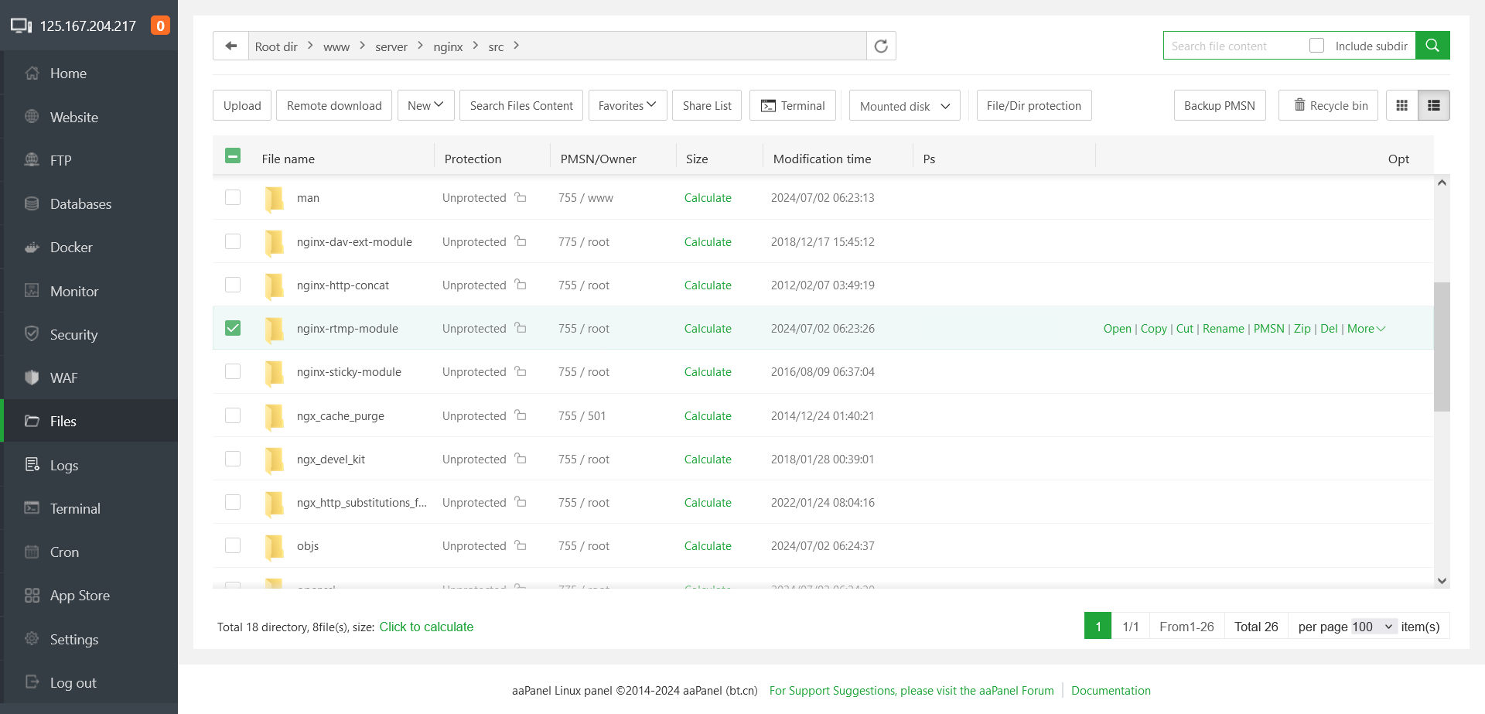Enable the Include subdir checkbox
This screenshot has height=714, width=1485.
(1316, 46)
